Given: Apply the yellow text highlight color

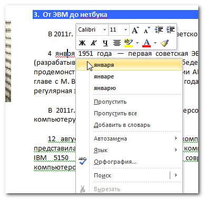Looking at the screenshot, I should pos(129,43).
